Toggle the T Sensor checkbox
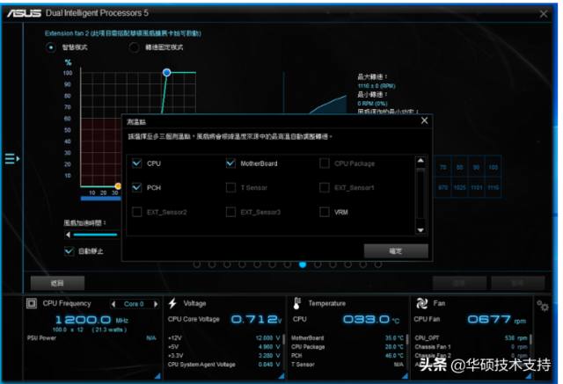Viewport: 563px width, 384px height. pyautogui.click(x=230, y=187)
